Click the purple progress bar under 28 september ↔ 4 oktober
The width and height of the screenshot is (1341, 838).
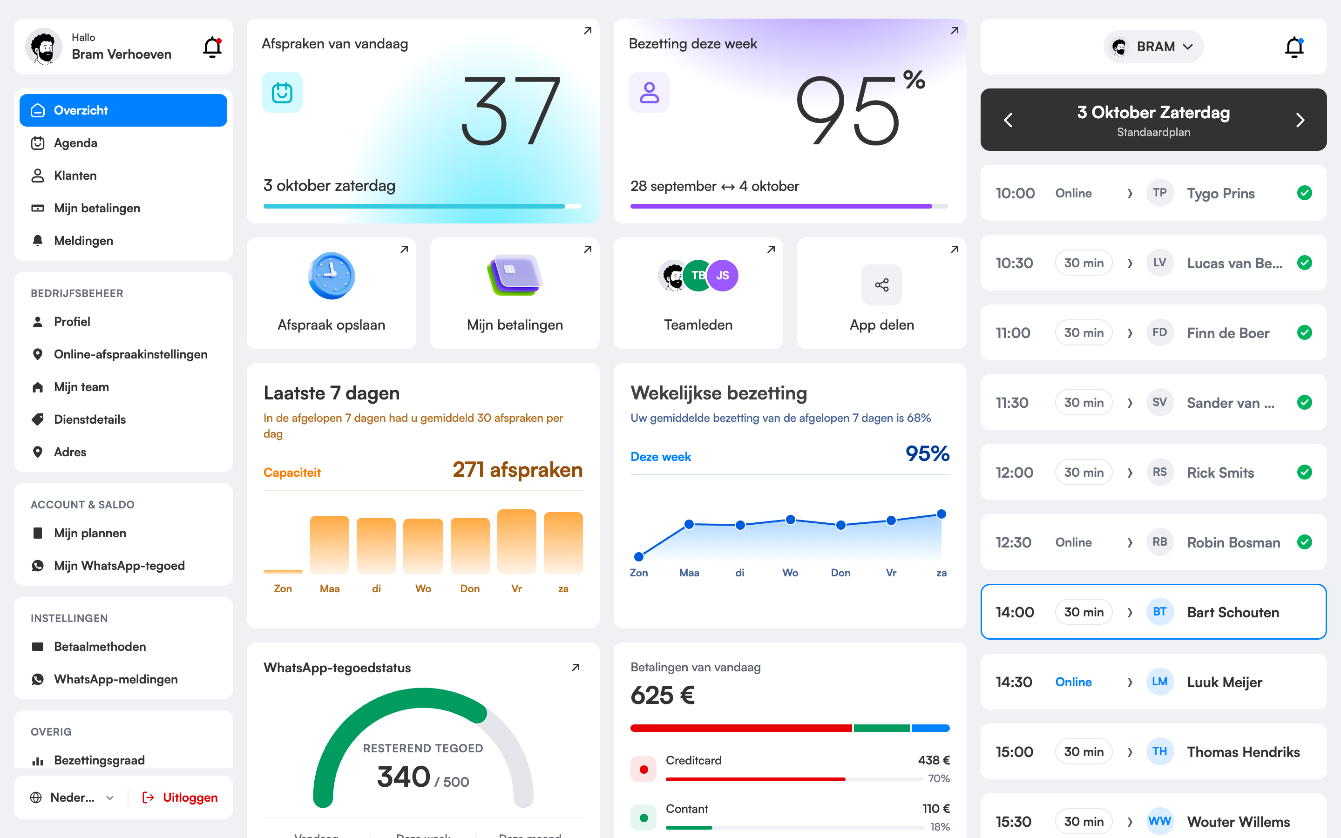click(x=789, y=206)
